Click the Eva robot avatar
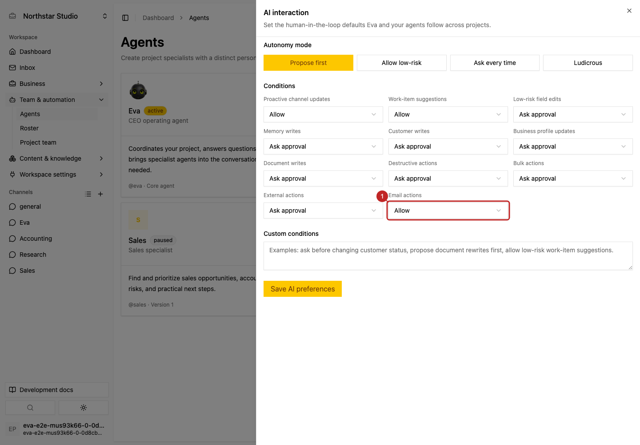640x445 pixels. 138,90
